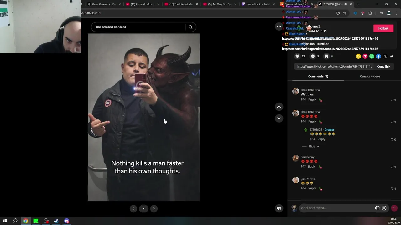
Task: Close the Gross Gore X tab
Action: pos(119,4)
